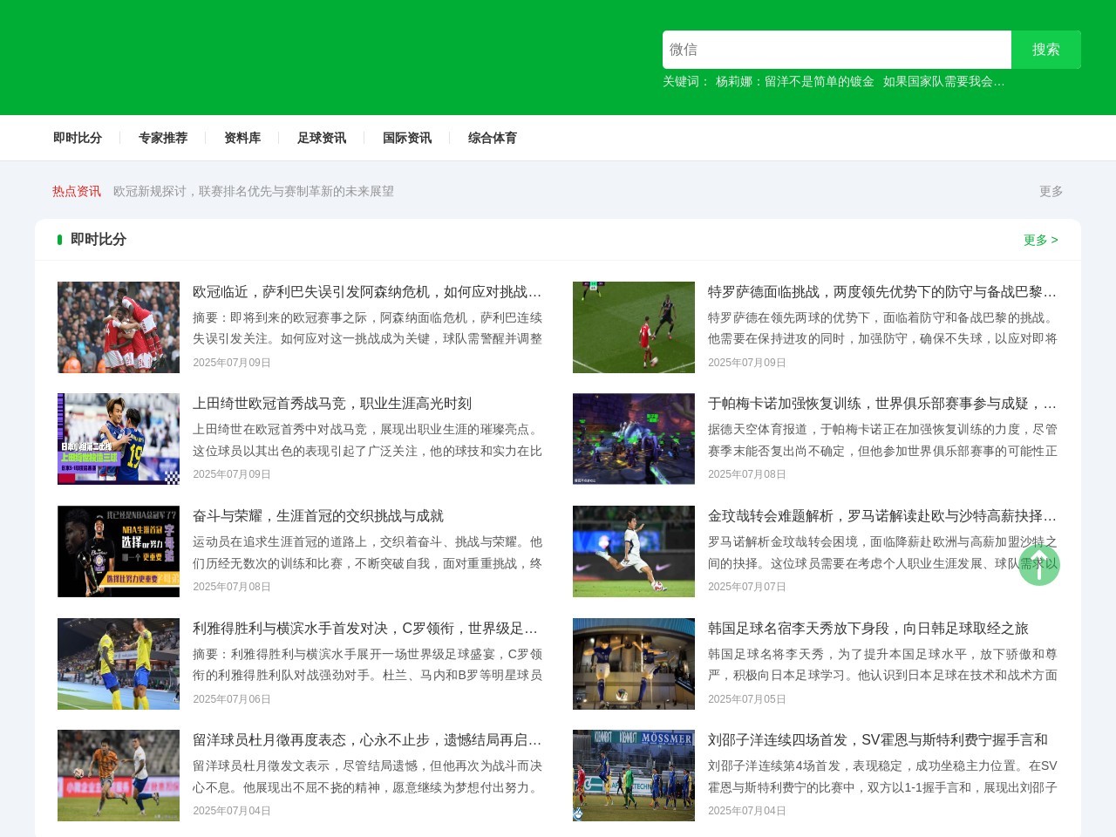Screen dimensions: 1116x837
Task: Open 综合体育 from the navigation bar
Action: [x=493, y=138]
